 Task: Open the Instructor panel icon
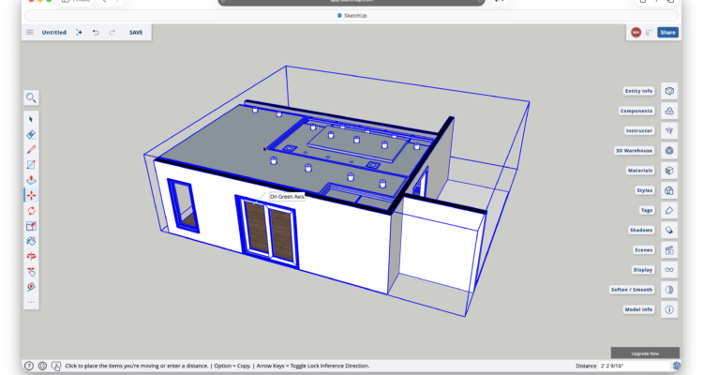pyautogui.click(x=669, y=131)
